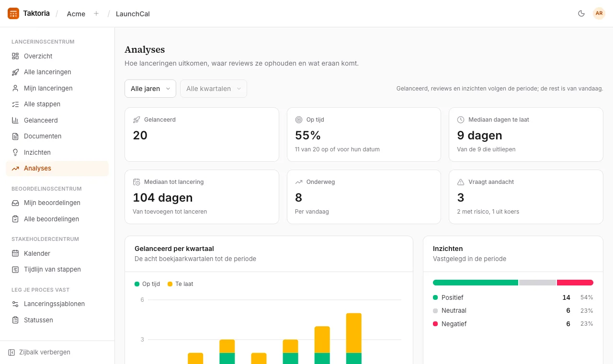Click the person icon beside Mijn lanceringen
Viewport: 613px width, 364px height.
15,88
